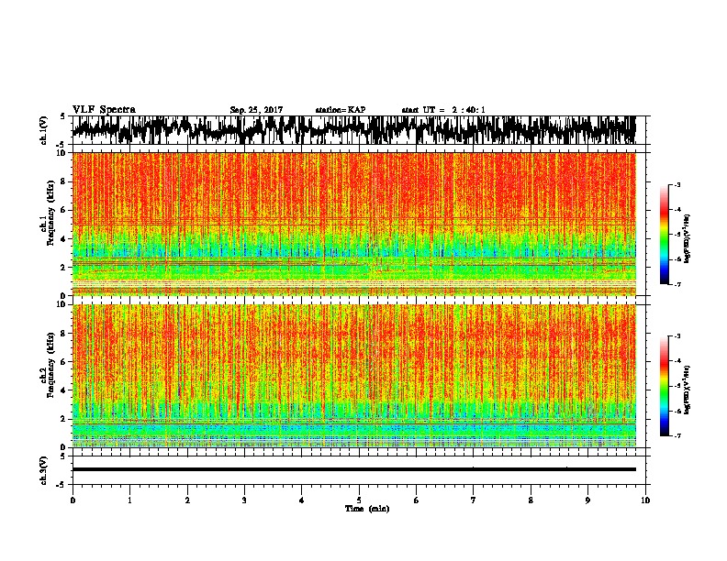Click the time axis tick label "4"

pos(302,500)
